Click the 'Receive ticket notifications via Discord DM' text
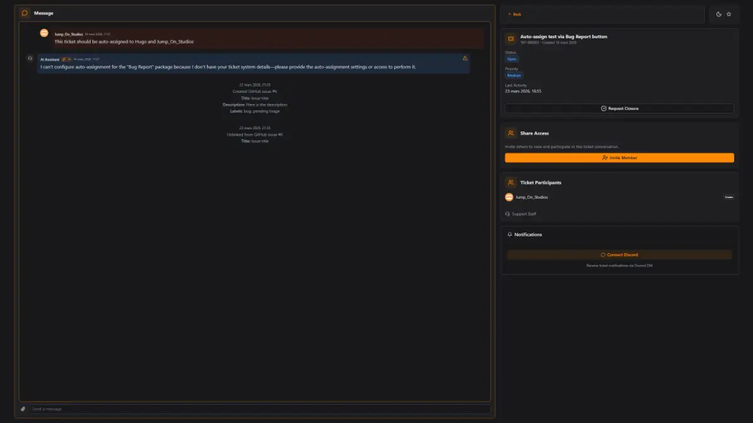Image resolution: width=753 pixels, height=423 pixels. (619, 266)
